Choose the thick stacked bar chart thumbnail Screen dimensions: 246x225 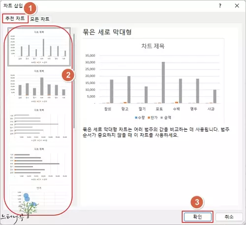[39, 164]
